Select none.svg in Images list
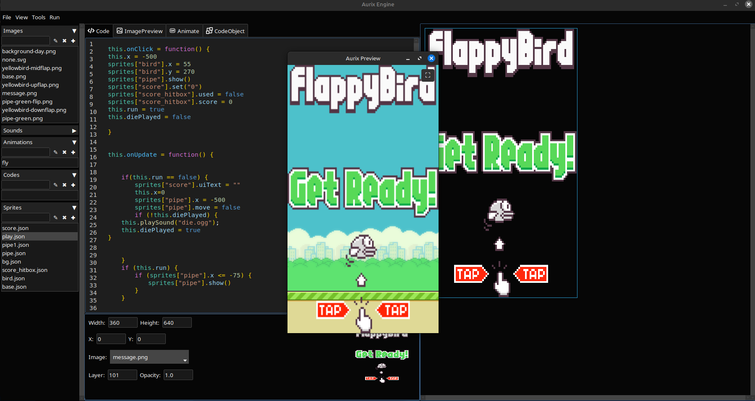Image resolution: width=755 pixels, height=401 pixels. [40, 60]
